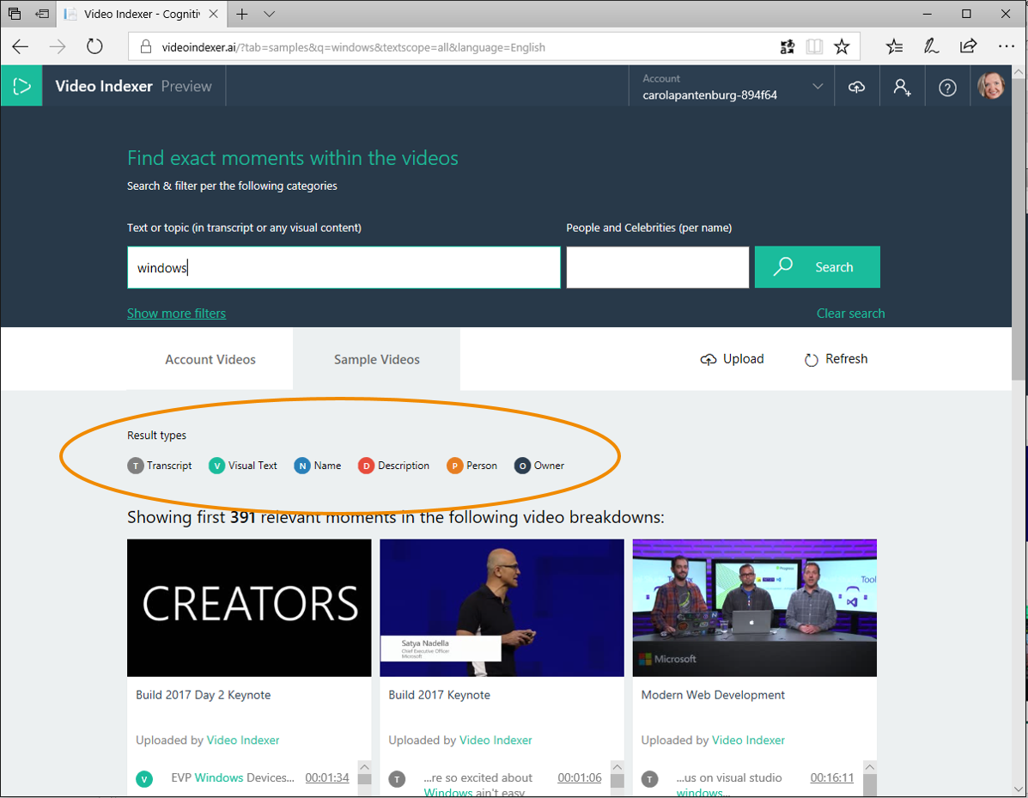Click the set tabs aside icon
The width and height of the screenshot is (1028, 798).
pos(42,13)
